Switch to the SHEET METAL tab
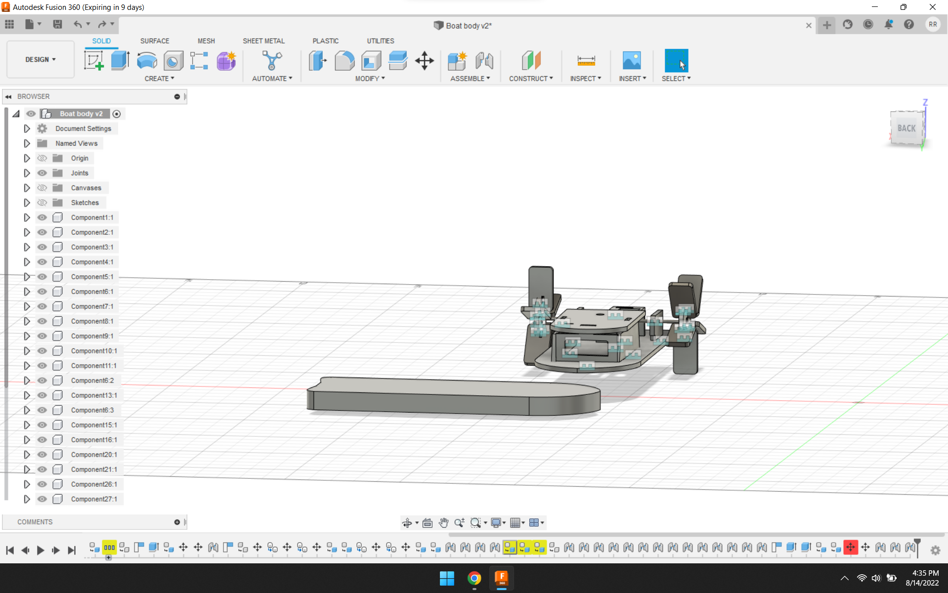This screenshot has height=593, width=948. click(264, 41)
